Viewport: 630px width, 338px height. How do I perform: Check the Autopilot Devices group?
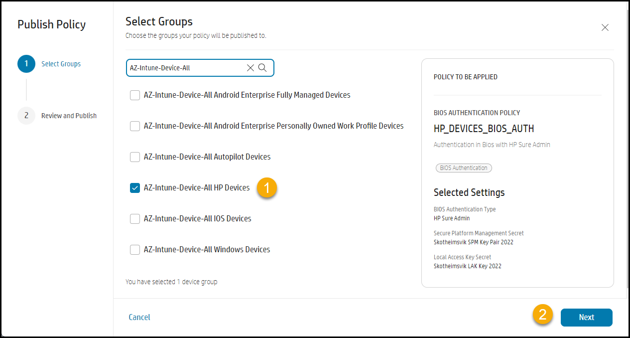point(135,157)
